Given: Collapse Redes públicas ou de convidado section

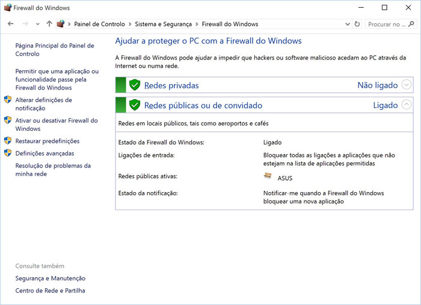Looking at the screenshot, I should point(407,104).
